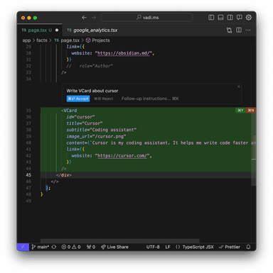
Task: Start a Live Share session
Action: click(114, 247)
